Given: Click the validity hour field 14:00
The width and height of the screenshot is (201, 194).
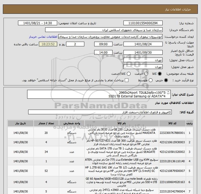Looking at the screenshot, I should coord(103,53).
